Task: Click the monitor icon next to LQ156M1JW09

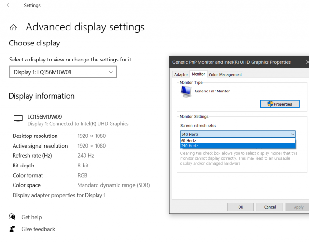Action: [18, 118]
